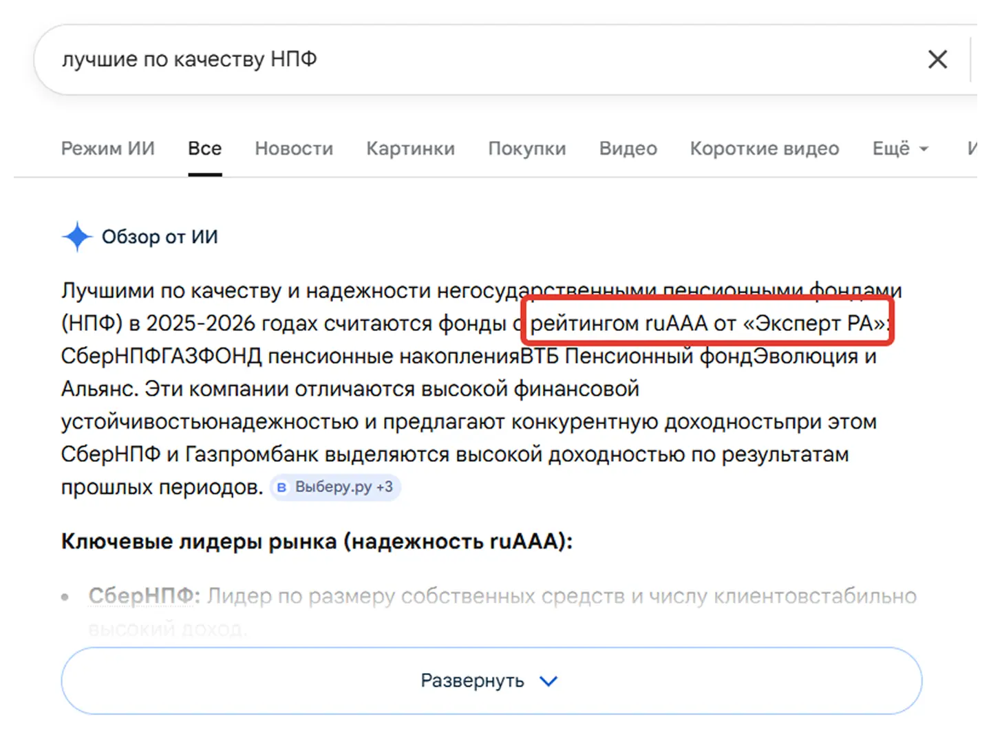Click the Обзор от ИИ heading
Screen dimensions: 991x735
point(160,237)
